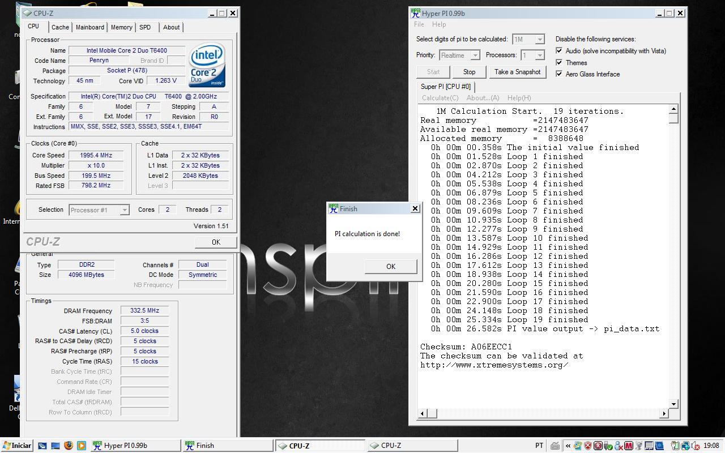
Task: Toggle the Audio service checkbox
Action: 559,51
